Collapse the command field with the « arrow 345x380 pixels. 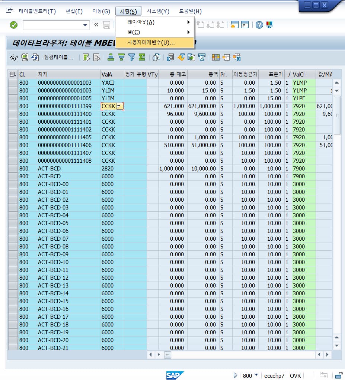(96, 25)
